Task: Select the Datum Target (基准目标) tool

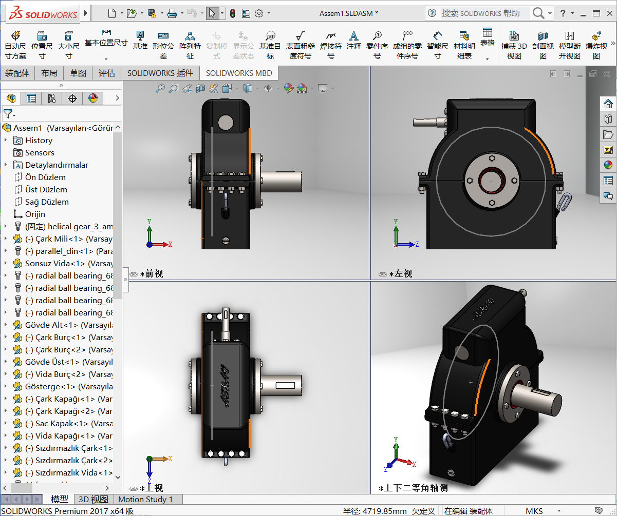Action: coord(270,45)
